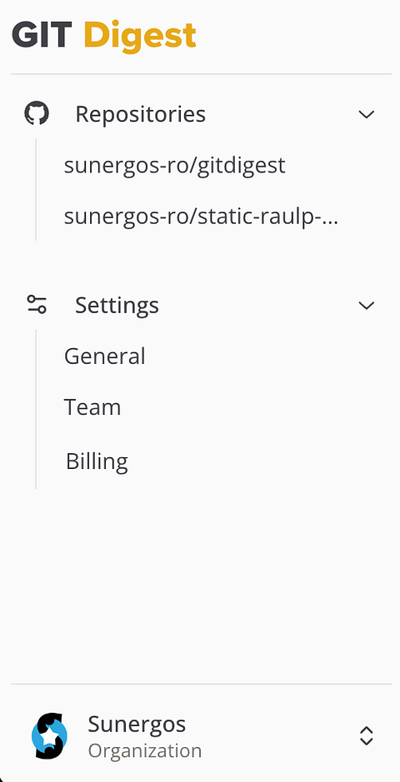Click the Organization subtitle under Sunergos

click(145, 750)
